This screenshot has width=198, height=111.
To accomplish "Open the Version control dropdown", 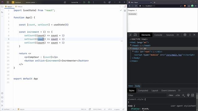I will coord(31,2).
